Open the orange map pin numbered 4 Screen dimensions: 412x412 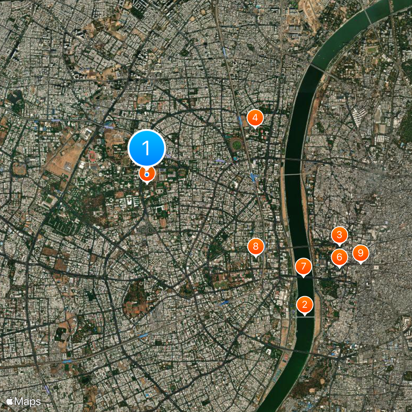pyautogui.click(x=255, y=119)
